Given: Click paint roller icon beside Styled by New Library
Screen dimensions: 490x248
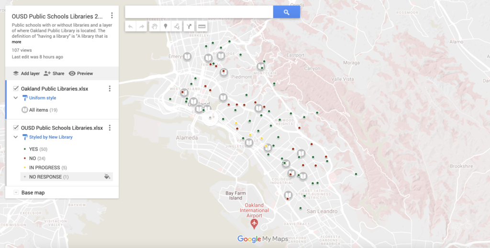Looking at the screenshot, I should (x=25, y=137).
